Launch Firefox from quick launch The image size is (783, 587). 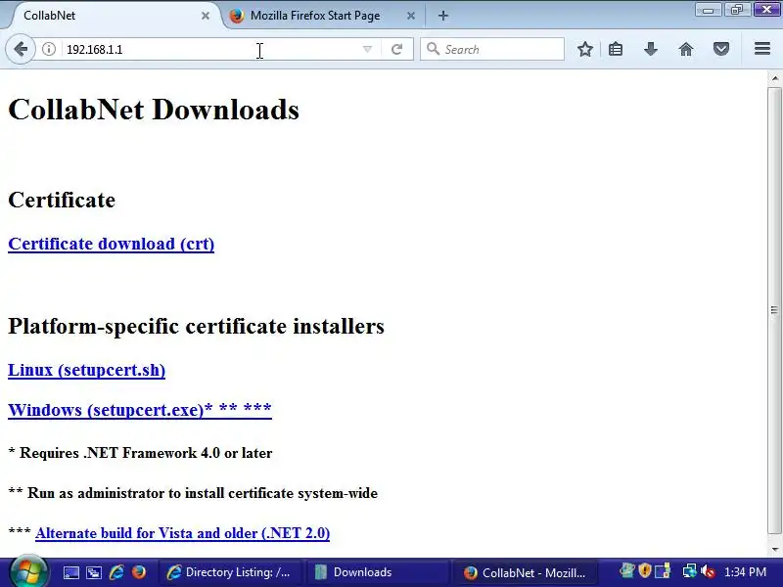(x=139, y=572)
